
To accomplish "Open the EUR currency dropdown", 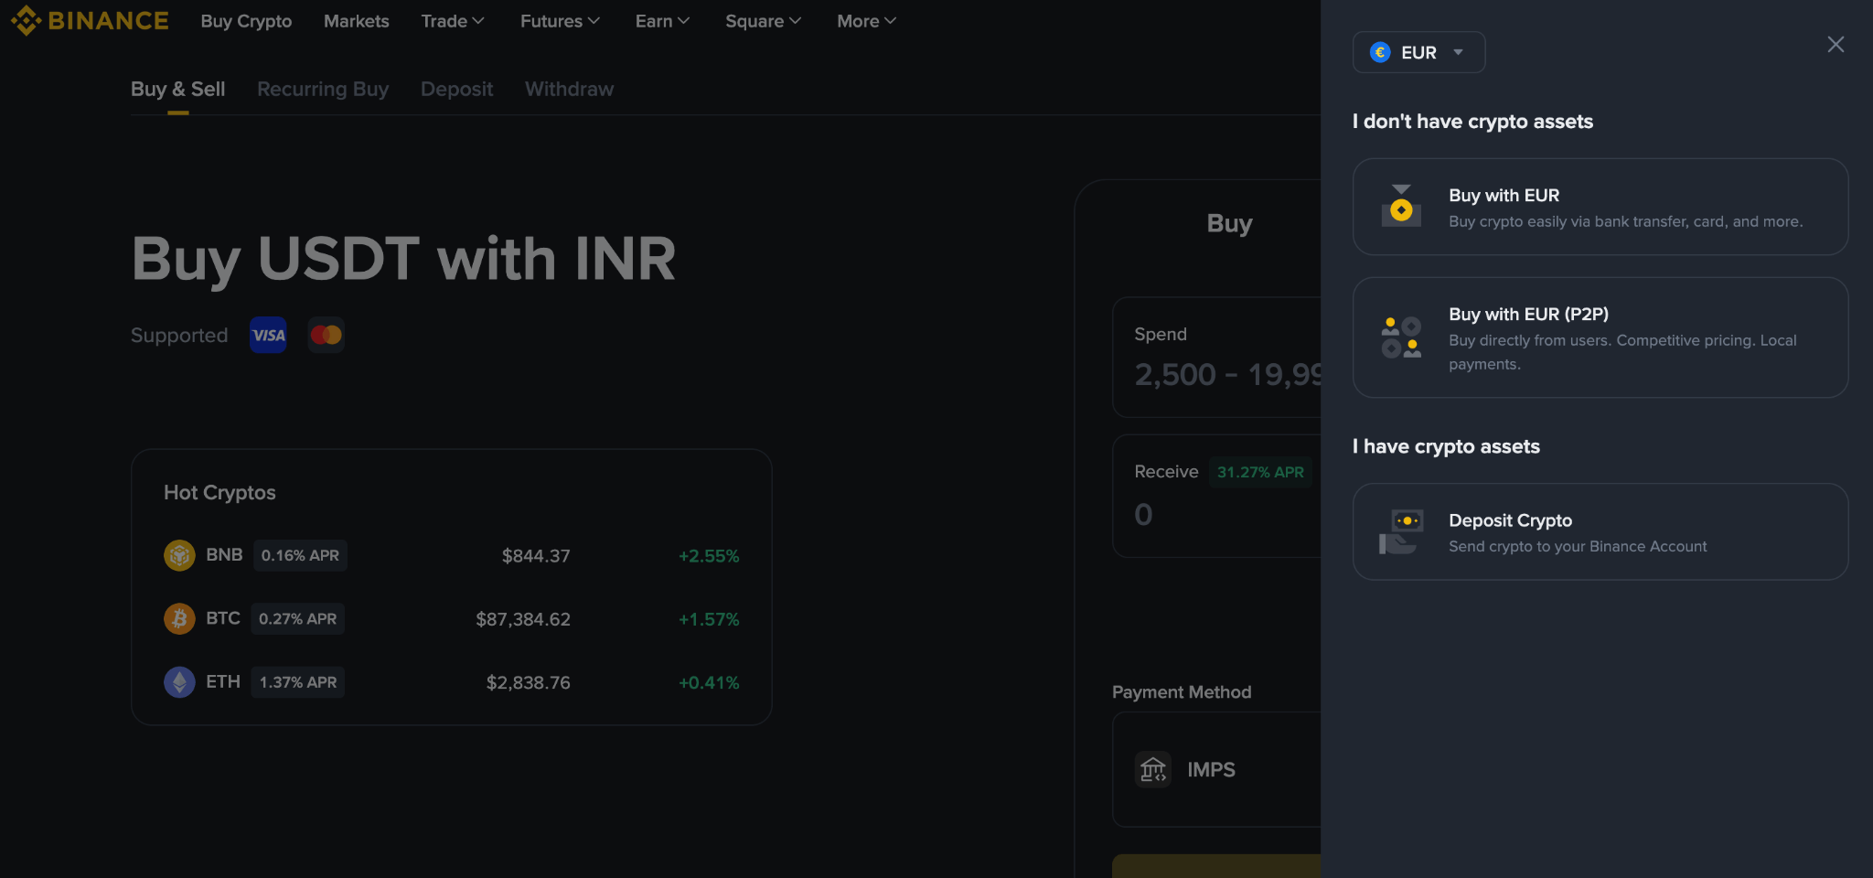I will [1418, 52].
